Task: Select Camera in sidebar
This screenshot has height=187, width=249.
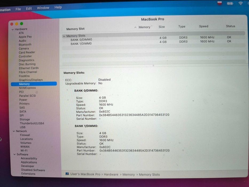Action: [24, 49]
